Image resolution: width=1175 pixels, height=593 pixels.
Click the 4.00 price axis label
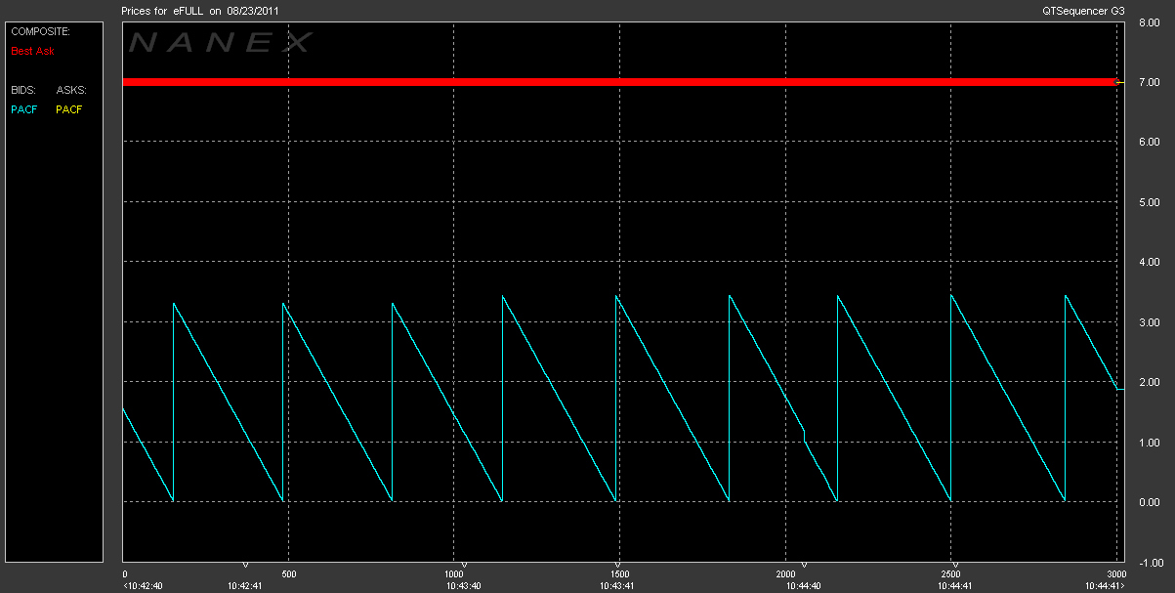[x=1150, y=263]
